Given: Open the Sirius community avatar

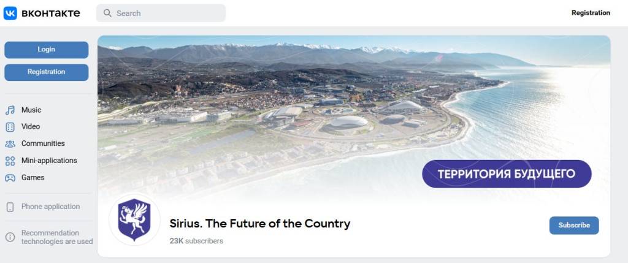Looking at the screenshot, I should (x=134, y=220).
